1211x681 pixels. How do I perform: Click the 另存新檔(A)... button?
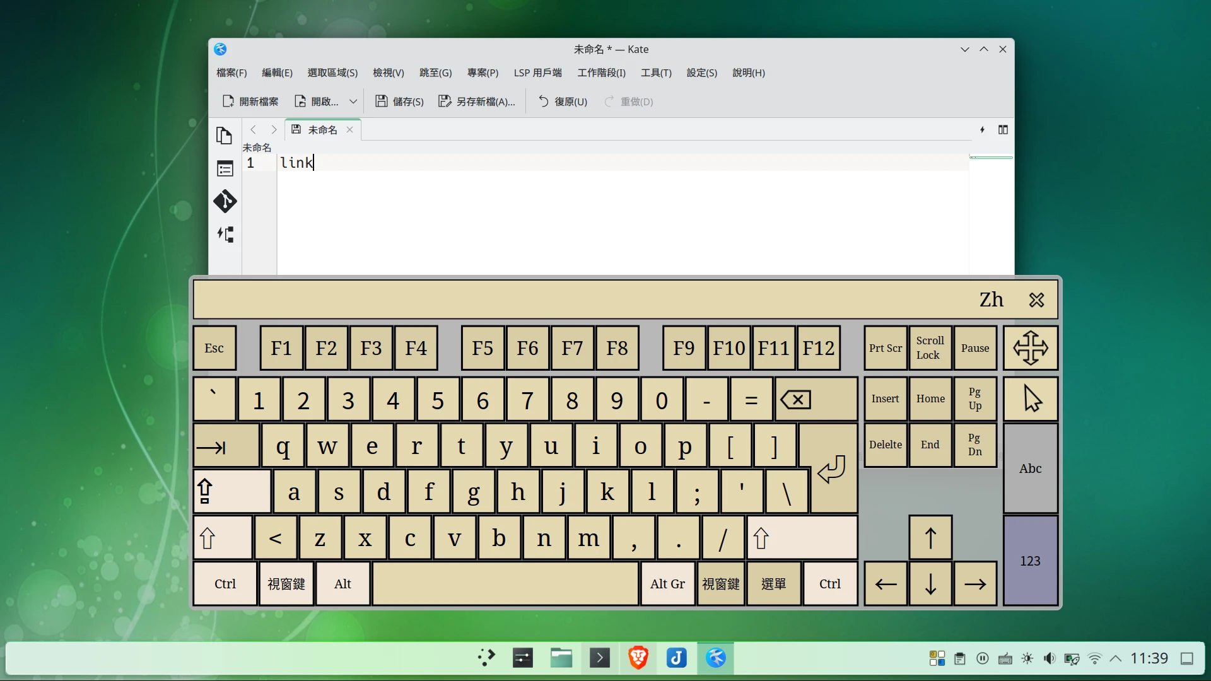coord(477,102)
